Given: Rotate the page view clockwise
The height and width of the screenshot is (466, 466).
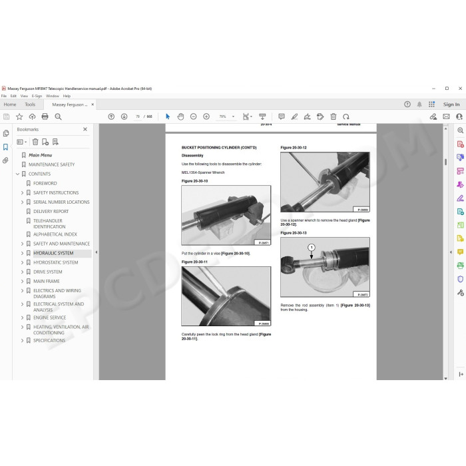Looking at the screenshot, I should pyautogui.click(x=346, y=116).
